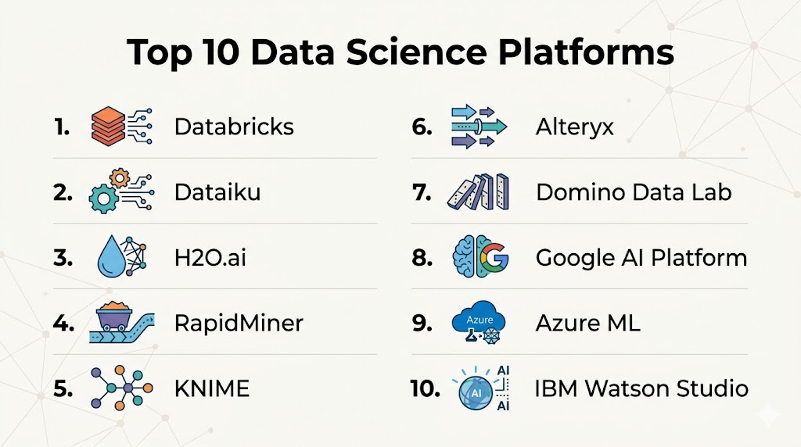Viewport: 801px width, 447px height.
Task: Click the Top 10 Data Science Platforms title
Action: point(400,53)
